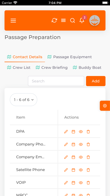This screenshot has height=196, width=110.
Task: Delete the Satellite Phone entry
Action: [x=88, y=170]
